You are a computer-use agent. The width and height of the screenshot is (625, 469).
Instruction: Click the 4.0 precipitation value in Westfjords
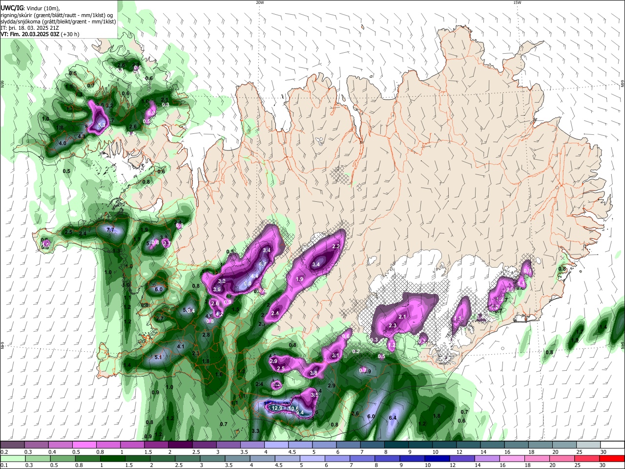(62, 143)
